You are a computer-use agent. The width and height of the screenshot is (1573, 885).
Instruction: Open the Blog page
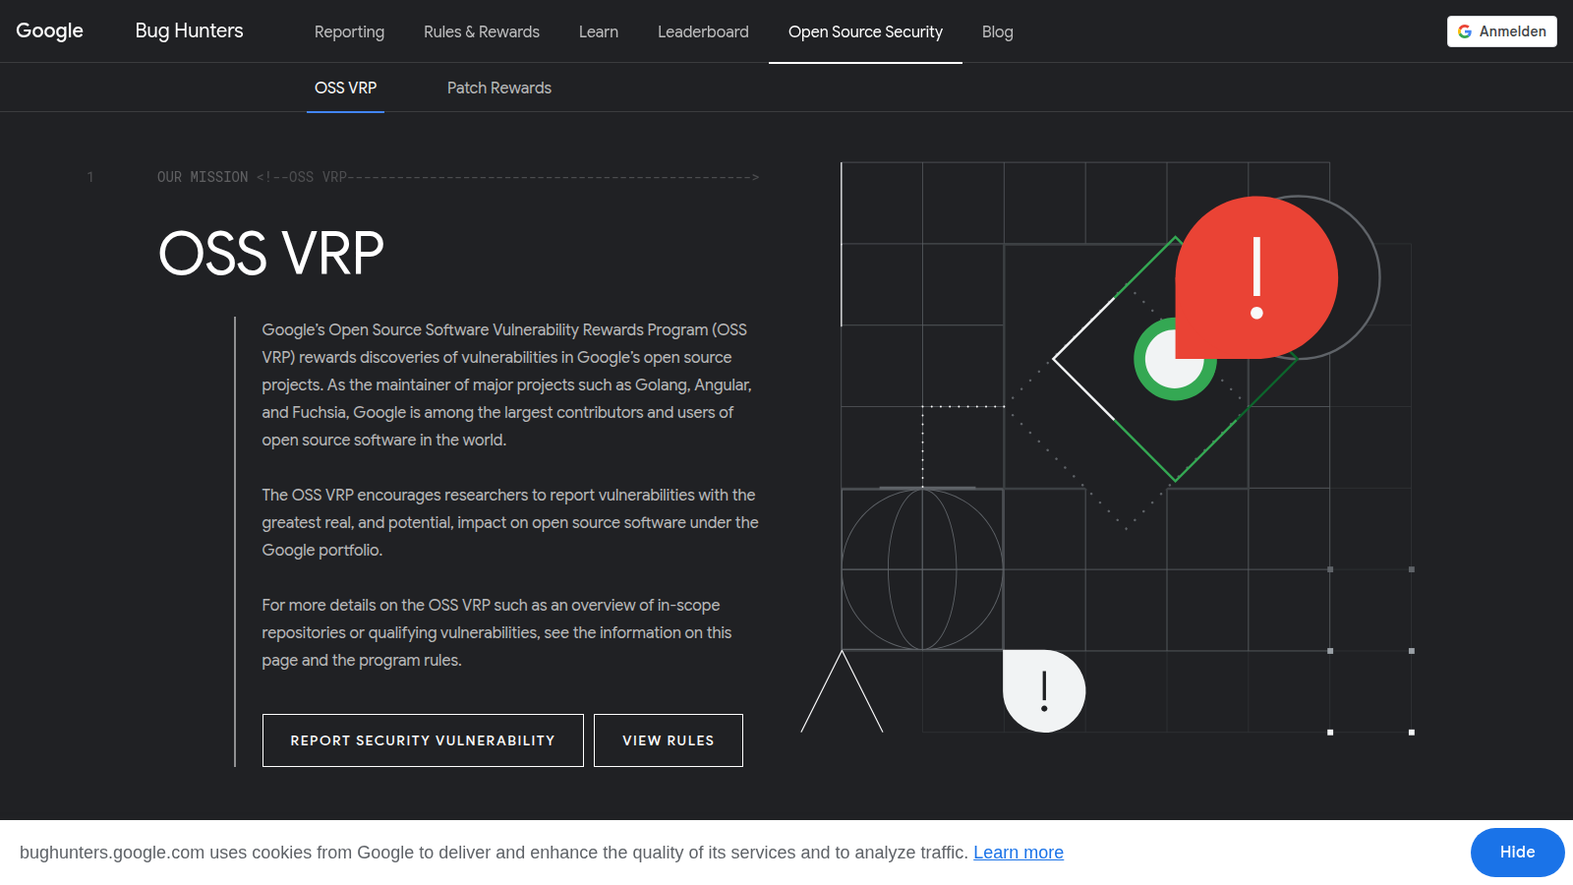coord(997,31)
